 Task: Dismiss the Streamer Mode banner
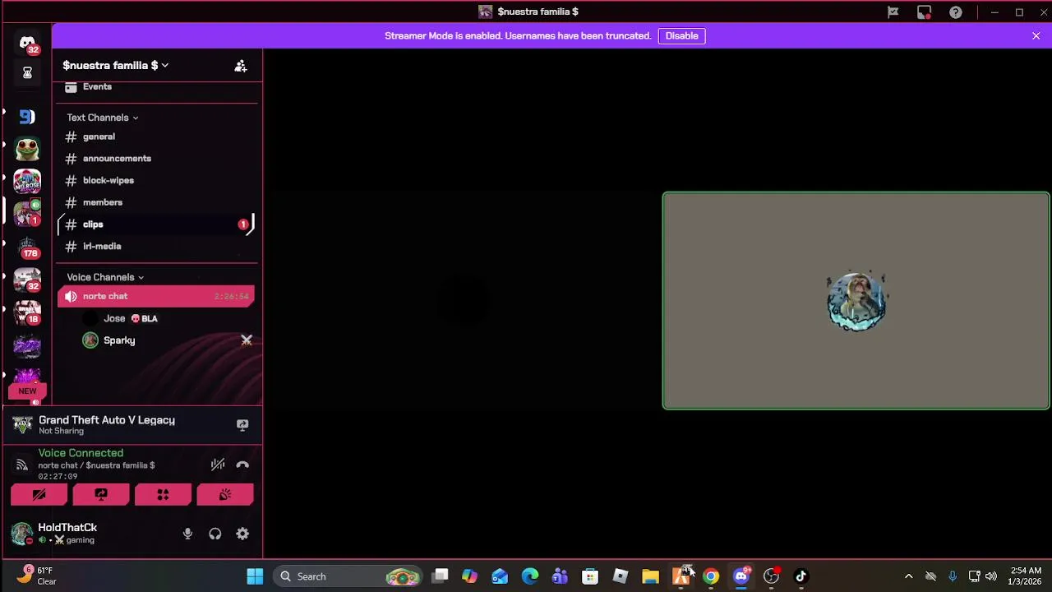coord(1036,36)
